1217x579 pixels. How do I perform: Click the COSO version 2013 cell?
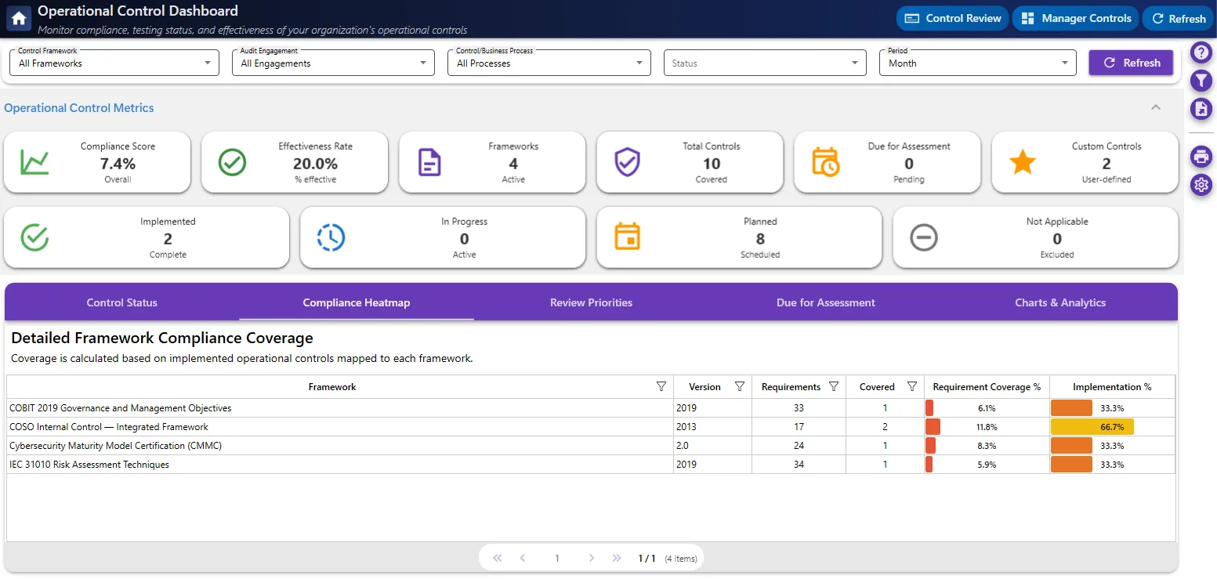[x=713, y=427]
